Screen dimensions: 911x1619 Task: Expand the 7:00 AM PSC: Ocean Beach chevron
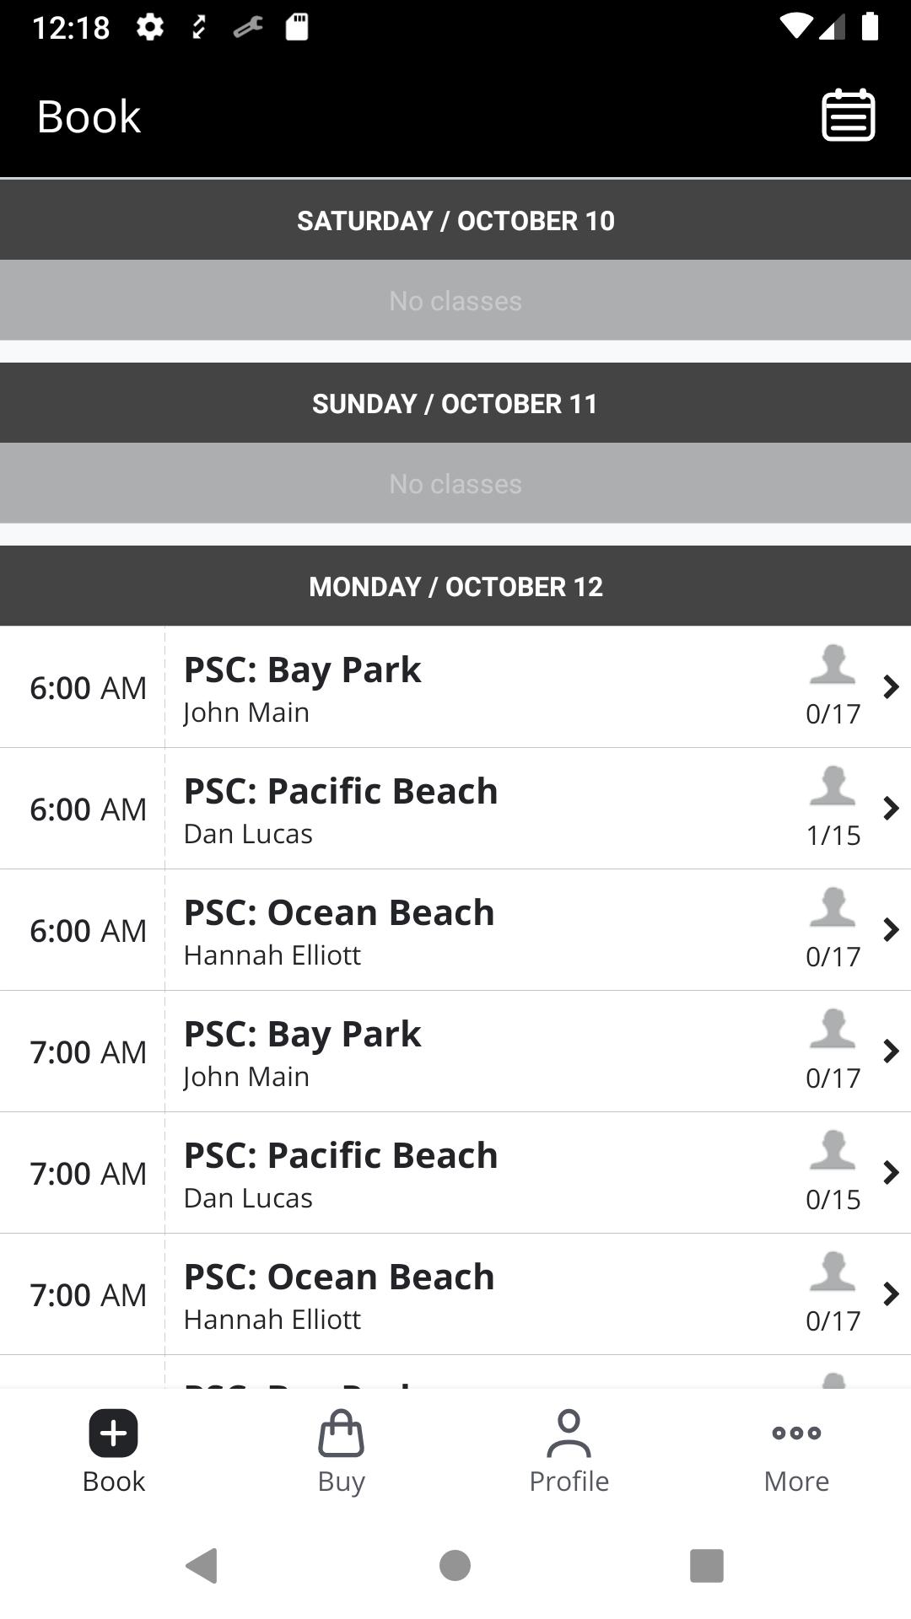click(x=891, y=1294)
